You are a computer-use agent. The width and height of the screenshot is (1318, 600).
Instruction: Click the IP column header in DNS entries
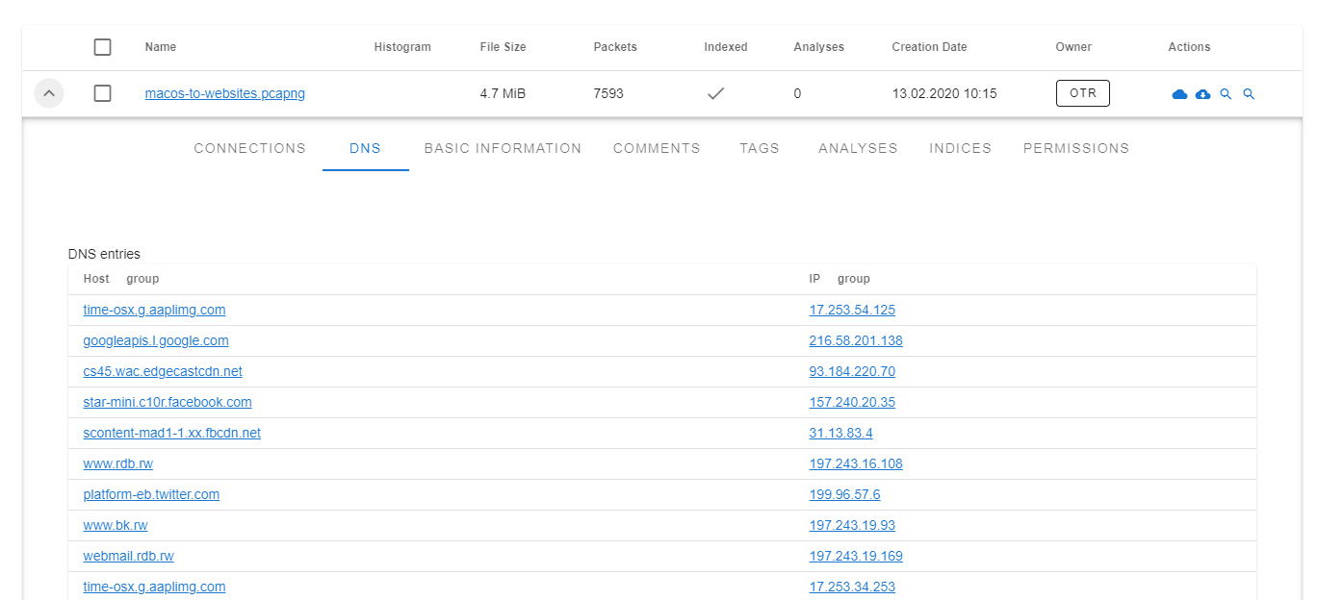click(814, 279)
